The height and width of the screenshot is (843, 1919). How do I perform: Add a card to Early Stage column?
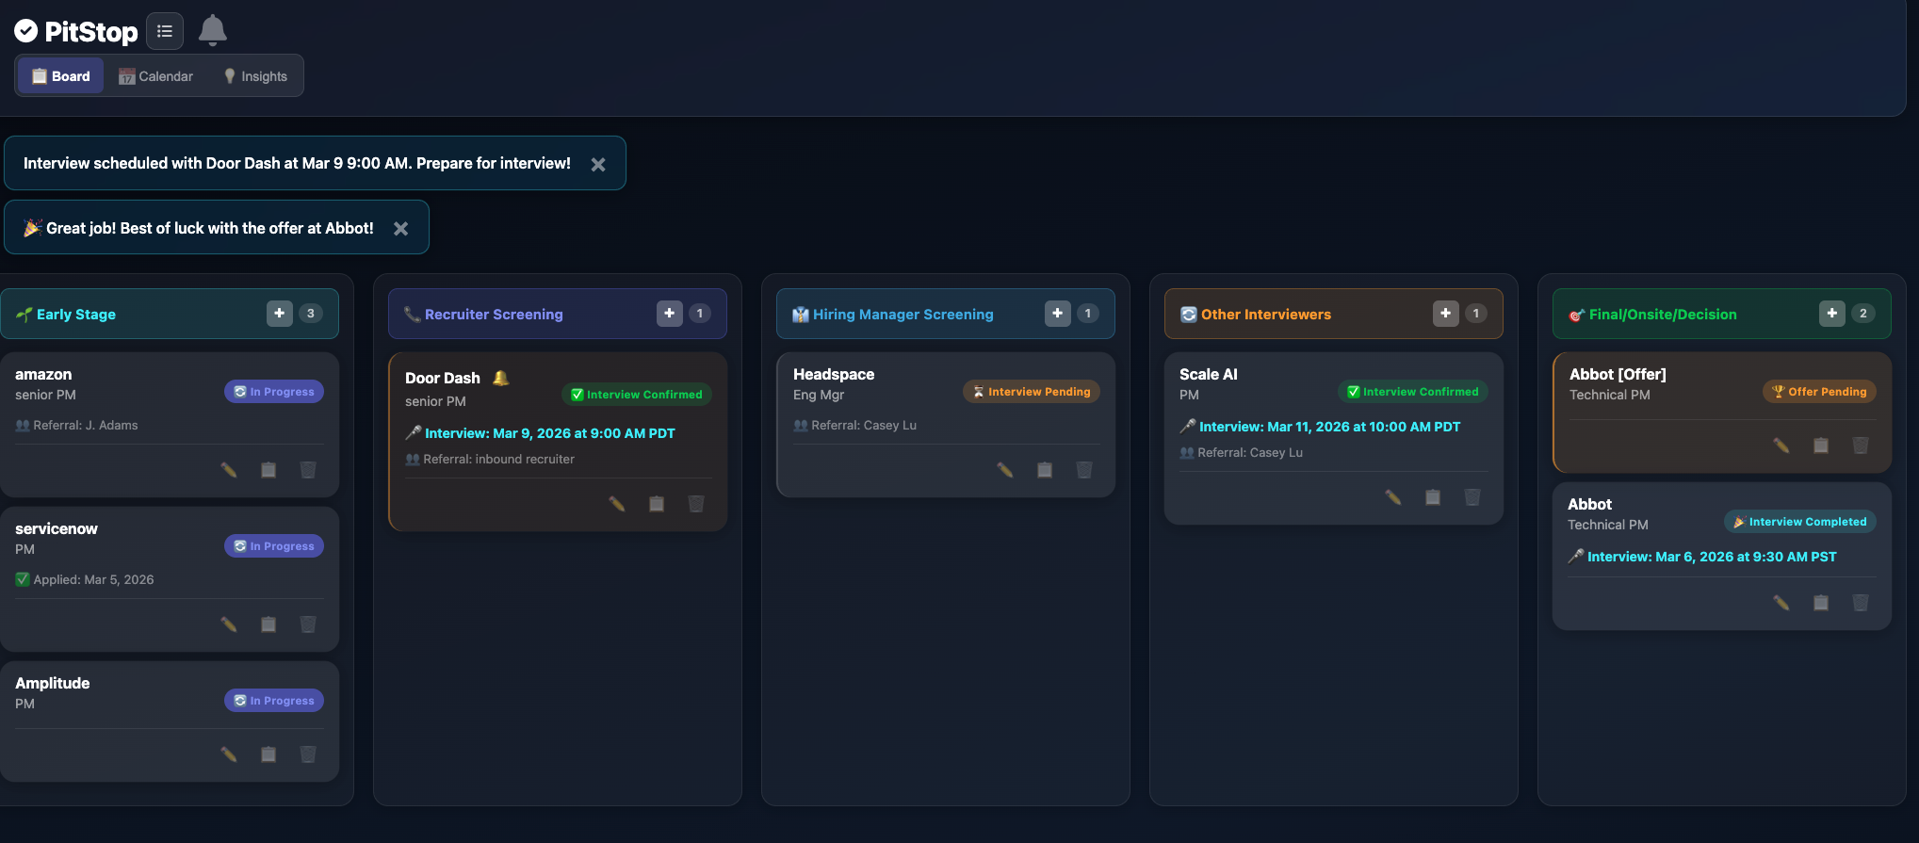point(280,314)
